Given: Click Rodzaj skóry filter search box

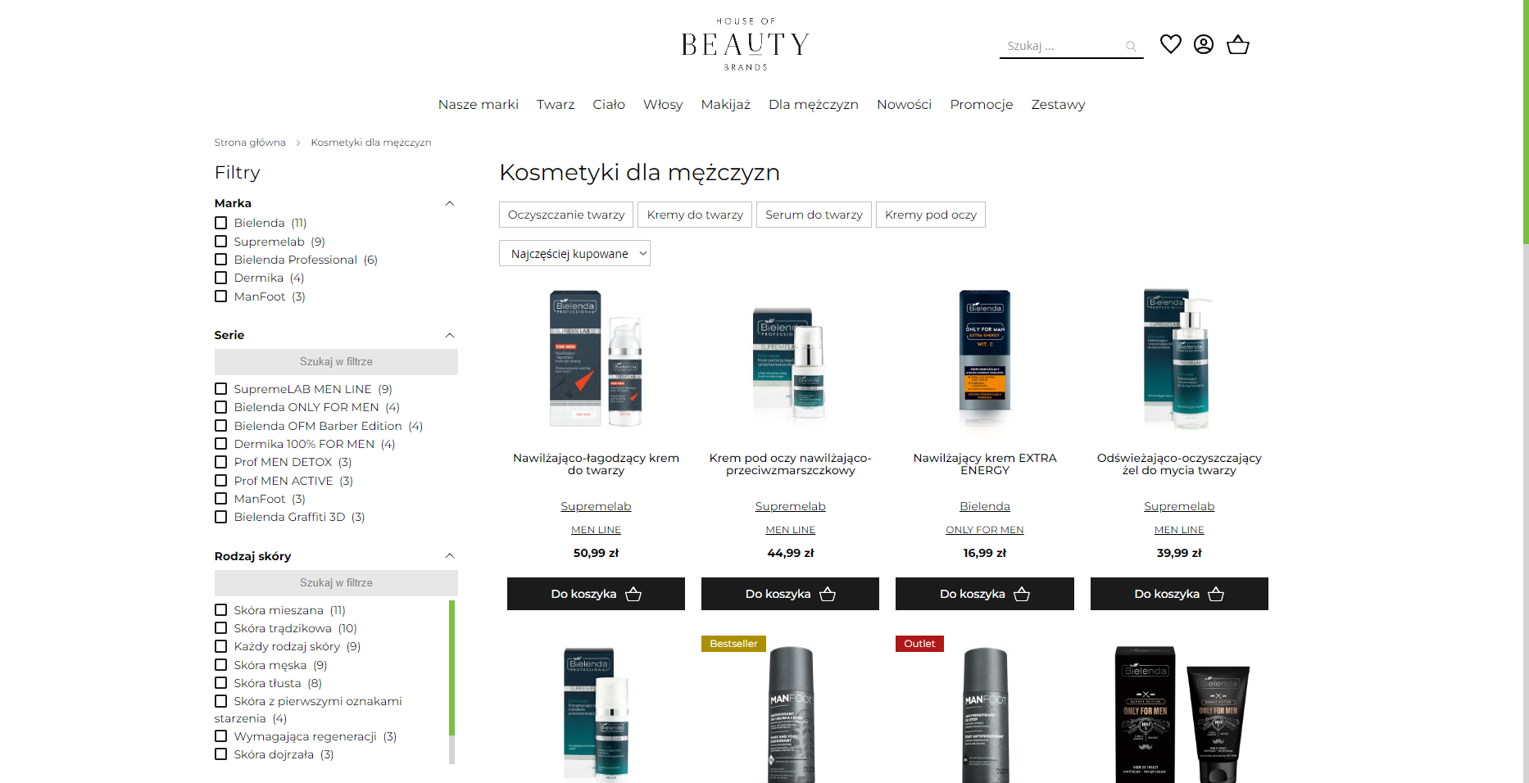Looking at the screenshot, I should [x=336, y=583].
